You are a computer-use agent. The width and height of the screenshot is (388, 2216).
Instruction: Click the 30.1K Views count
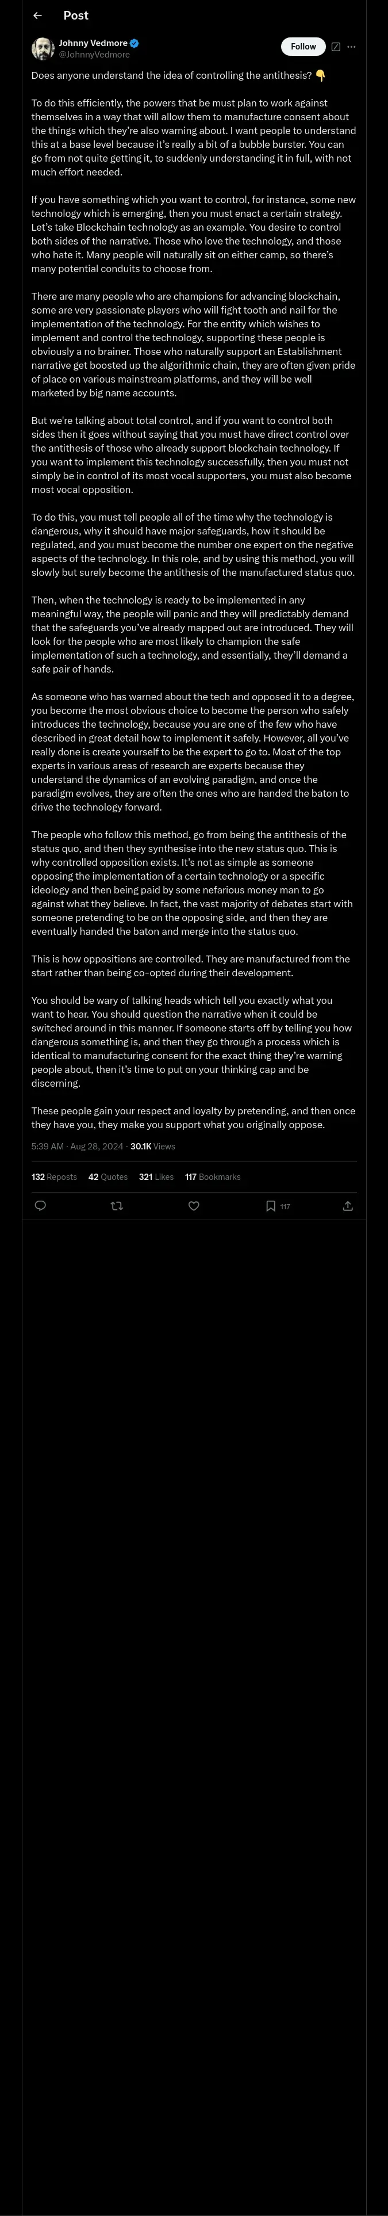click(x=152, y=1146)
